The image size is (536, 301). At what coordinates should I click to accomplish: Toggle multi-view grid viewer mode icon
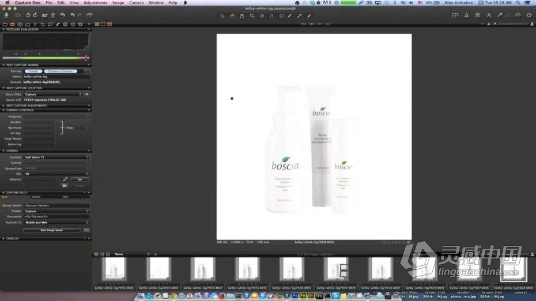tap(97, 24)
